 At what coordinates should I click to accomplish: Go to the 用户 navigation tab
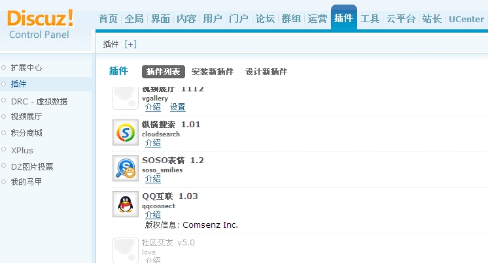[x=213, y=19]
